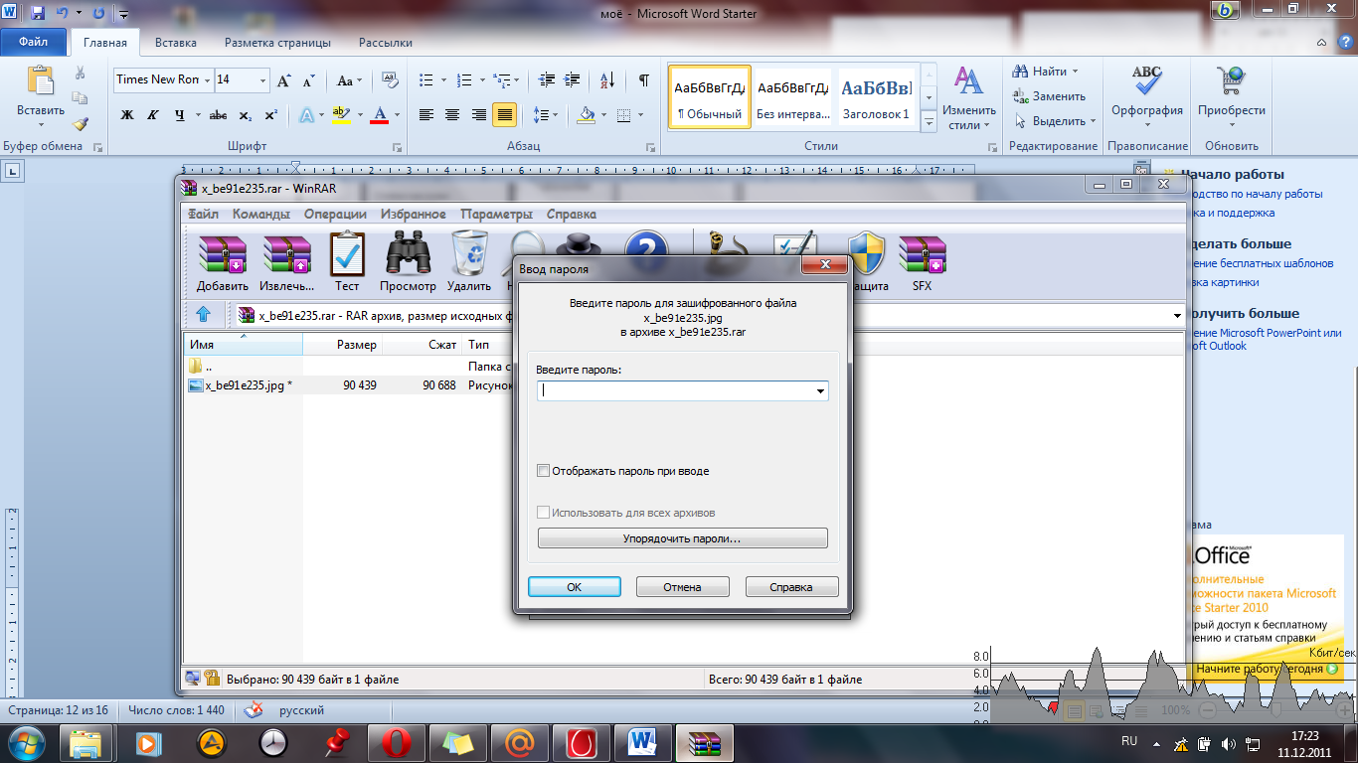The height and width of the screenshot is (763, 1358).
Task: Open WinRAR Файл menu
Action: coord(203,214)
